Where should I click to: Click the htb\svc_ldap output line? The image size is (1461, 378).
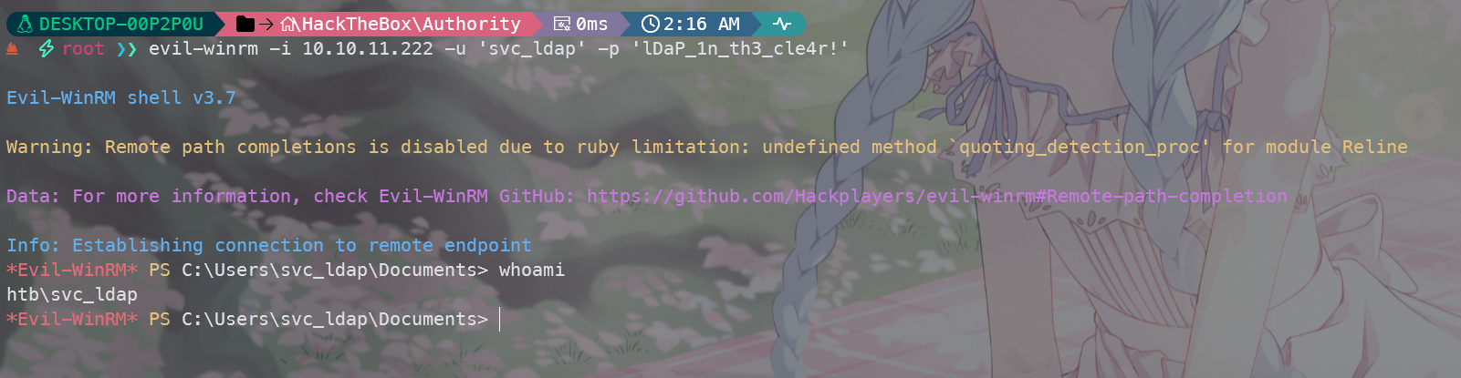pyautogui.click(x=72, y=294)
